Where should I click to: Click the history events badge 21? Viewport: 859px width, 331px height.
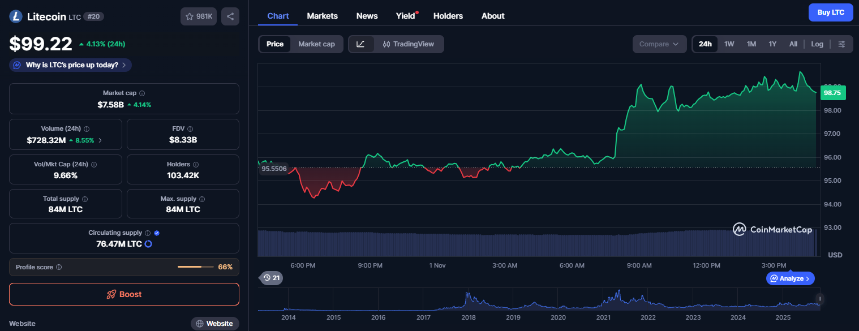(271, 278)
